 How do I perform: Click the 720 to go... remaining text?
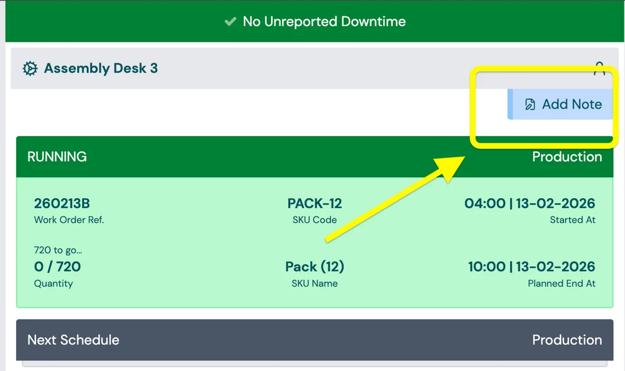click(58, 250)
